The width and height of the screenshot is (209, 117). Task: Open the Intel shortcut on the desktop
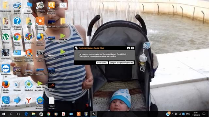pyautogui.click(x=17, y=8)
